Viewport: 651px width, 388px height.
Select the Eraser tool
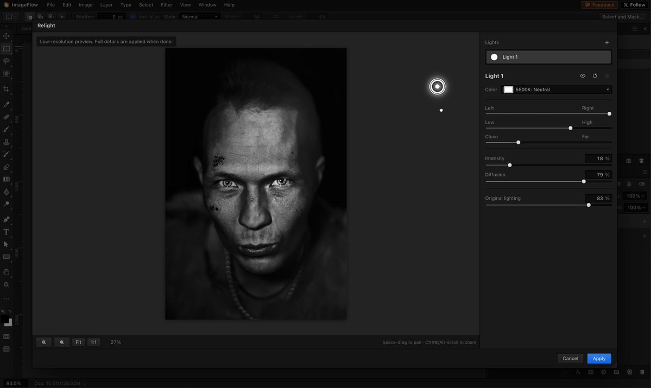click(6, 167)
